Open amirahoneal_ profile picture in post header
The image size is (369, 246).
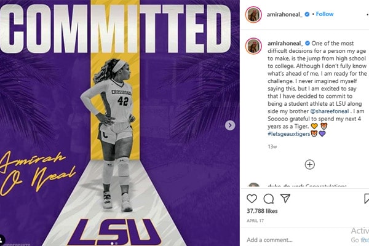point(252,14)
